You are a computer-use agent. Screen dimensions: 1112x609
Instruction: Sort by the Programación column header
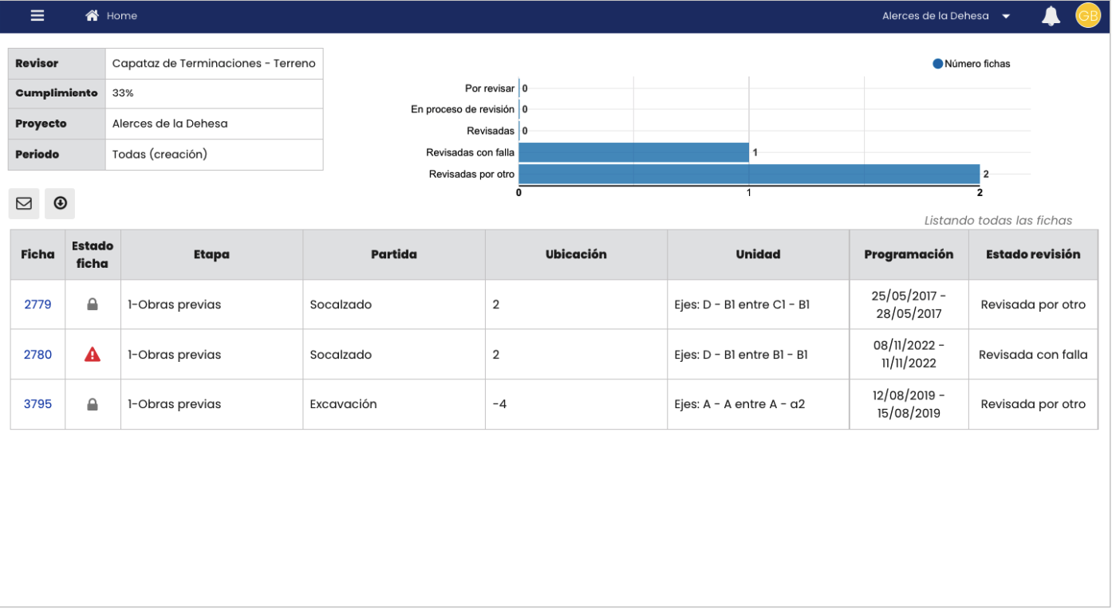(x=909, y=254)
